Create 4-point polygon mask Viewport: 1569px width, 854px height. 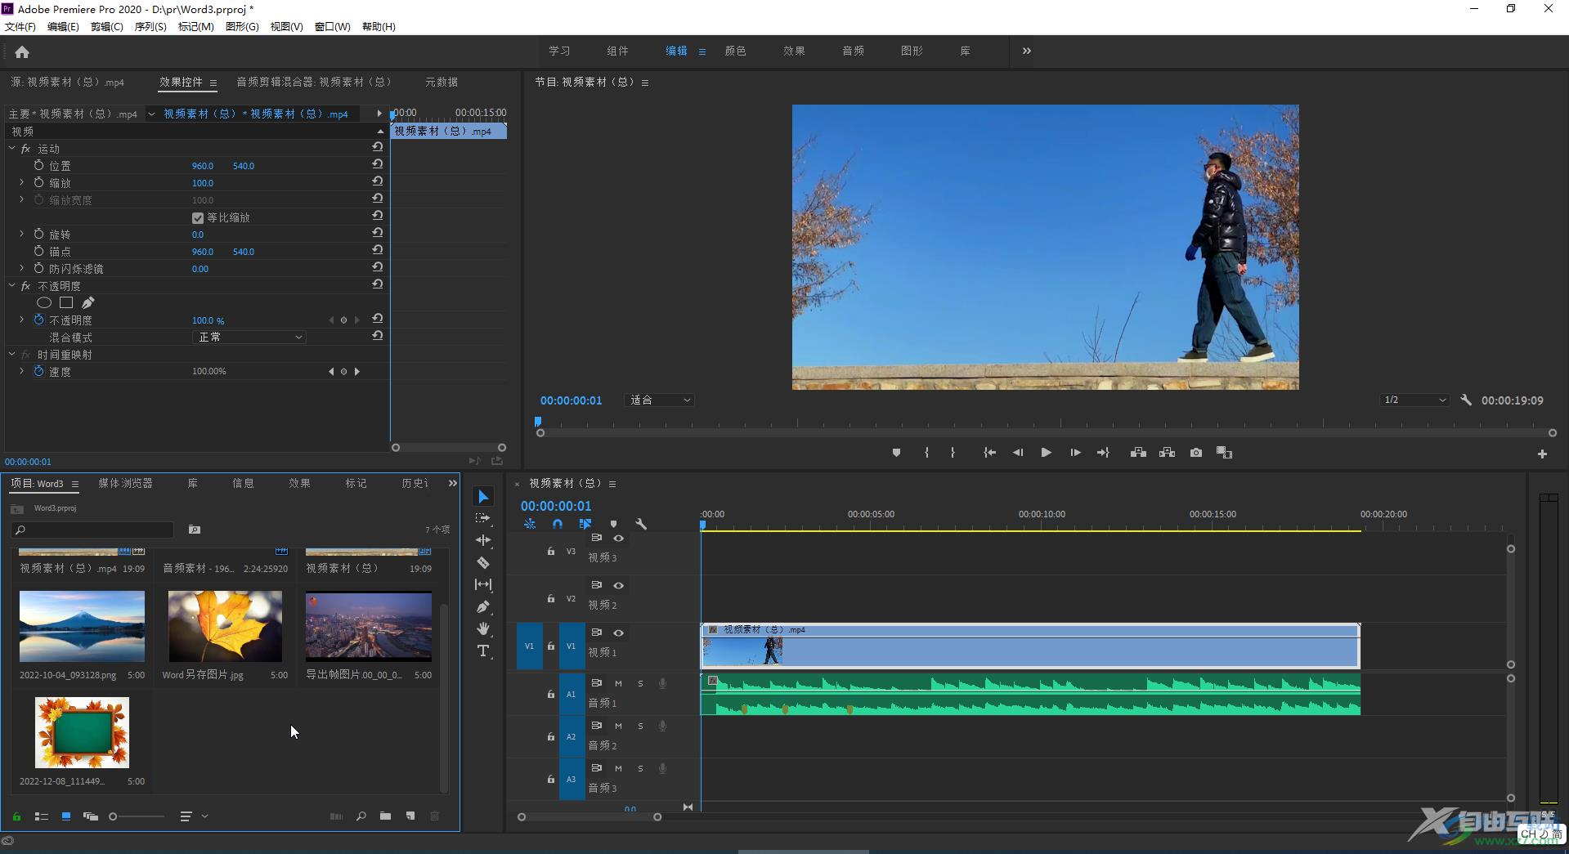(66, 303)
